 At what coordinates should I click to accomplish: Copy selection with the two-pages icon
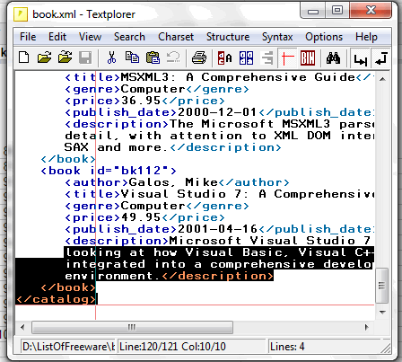click(x=132, y=57)
